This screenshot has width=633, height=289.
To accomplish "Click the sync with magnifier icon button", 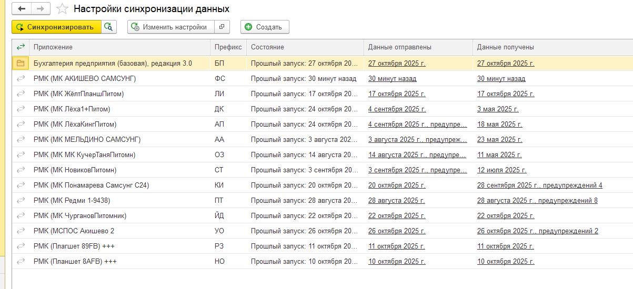I will [109, 27].
